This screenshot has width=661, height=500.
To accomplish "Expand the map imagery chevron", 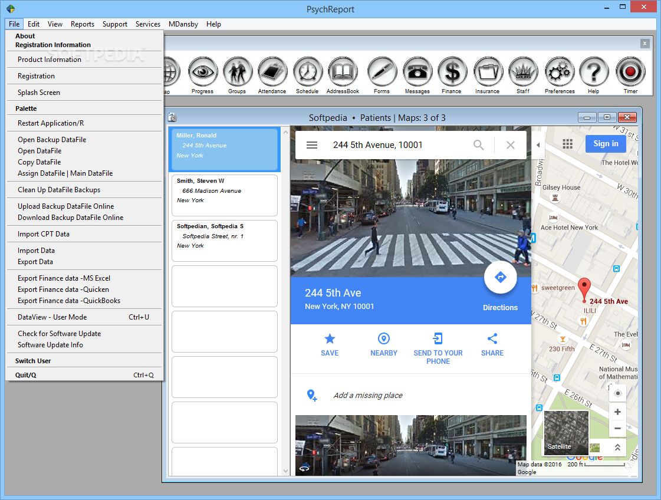I will 617,448.
